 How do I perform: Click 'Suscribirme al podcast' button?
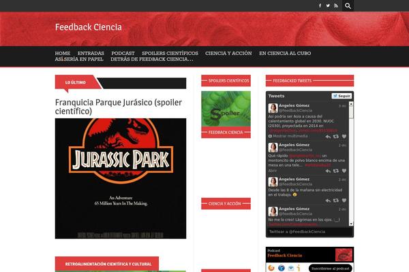pyautogui.click(x=330, y=269)
